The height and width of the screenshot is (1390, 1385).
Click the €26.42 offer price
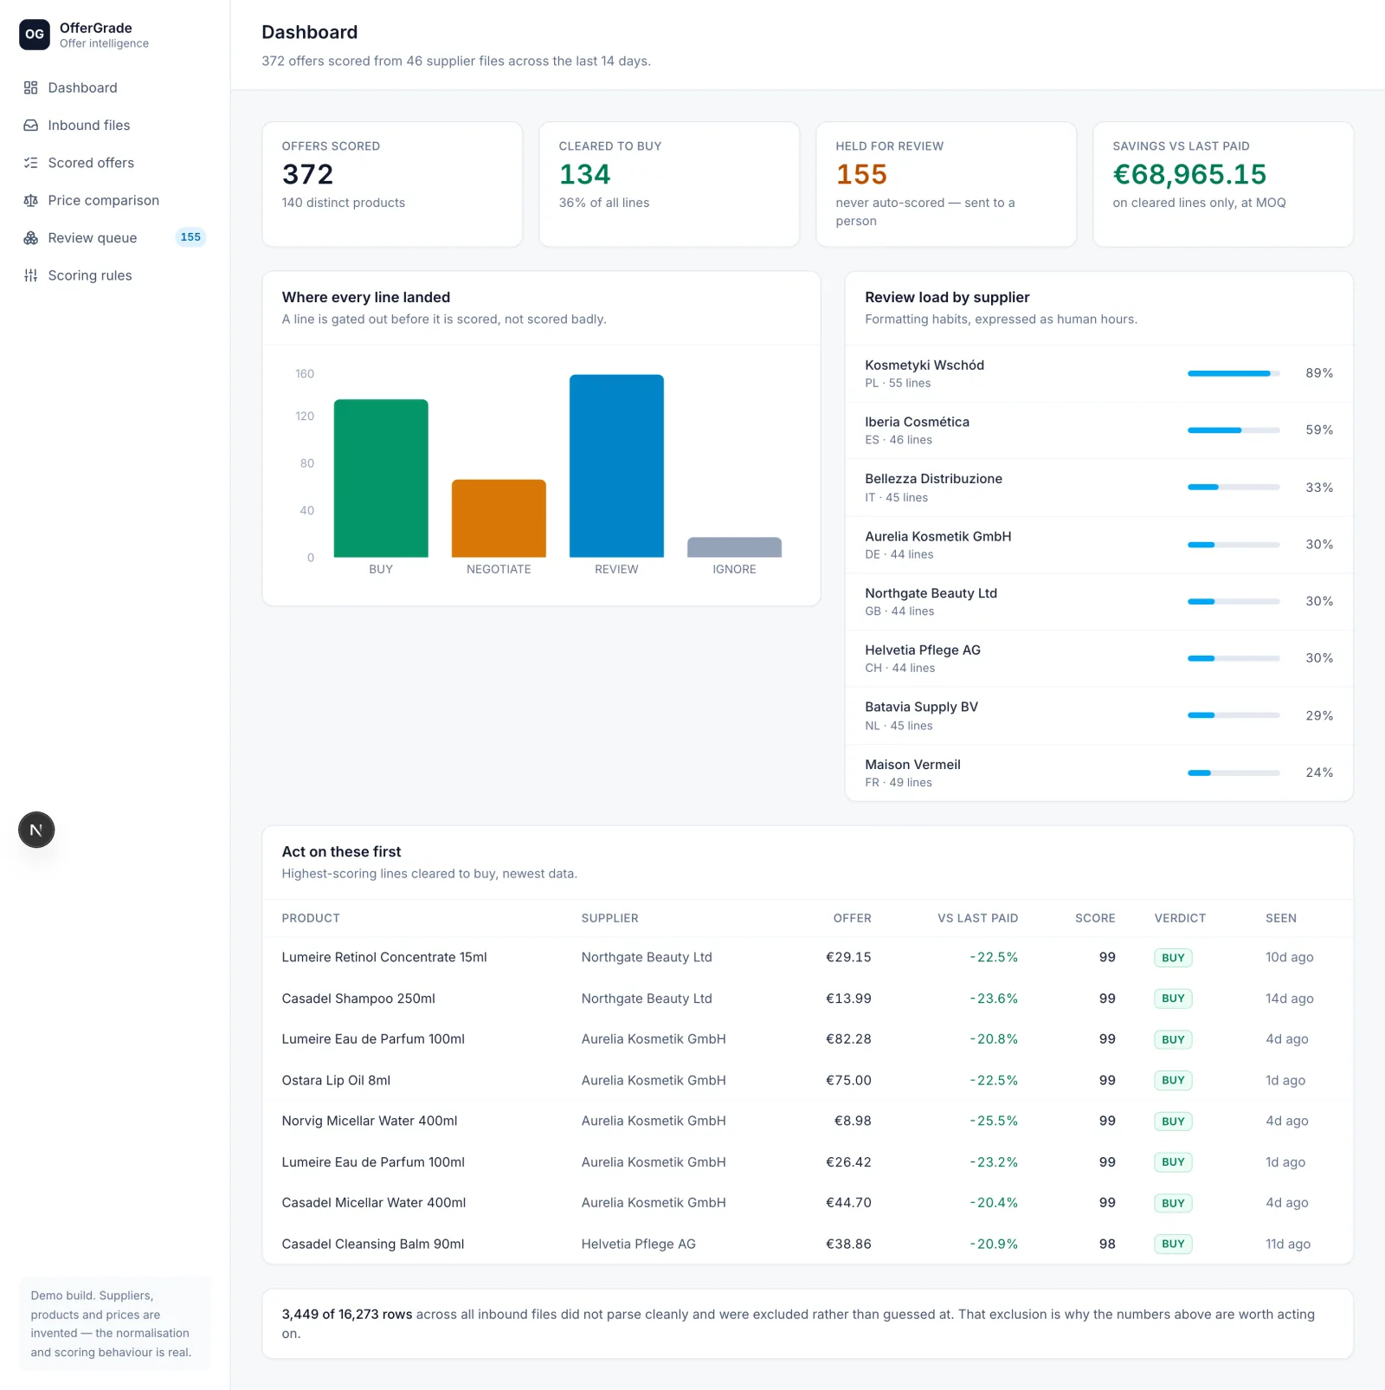[x=848, y=1162]
